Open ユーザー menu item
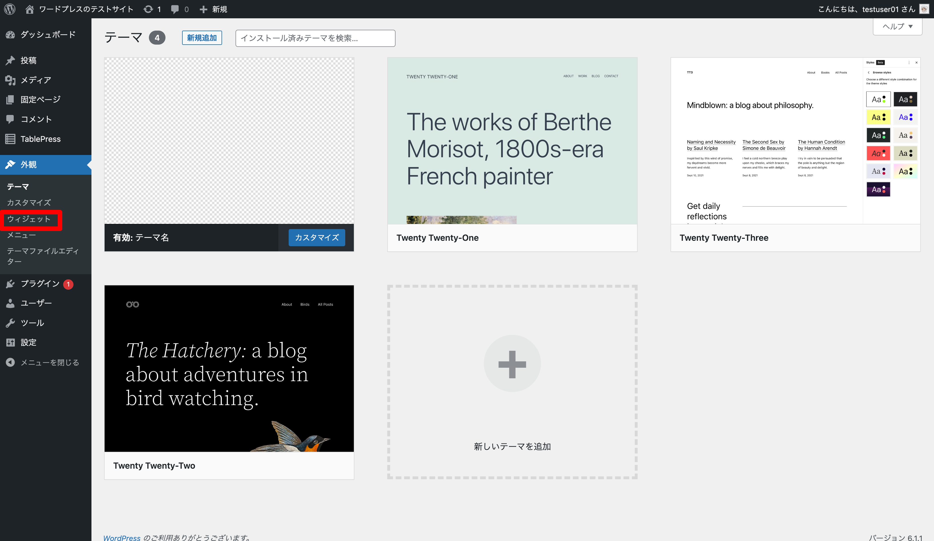This screenshot has width=934, height=541. point(46,303)
